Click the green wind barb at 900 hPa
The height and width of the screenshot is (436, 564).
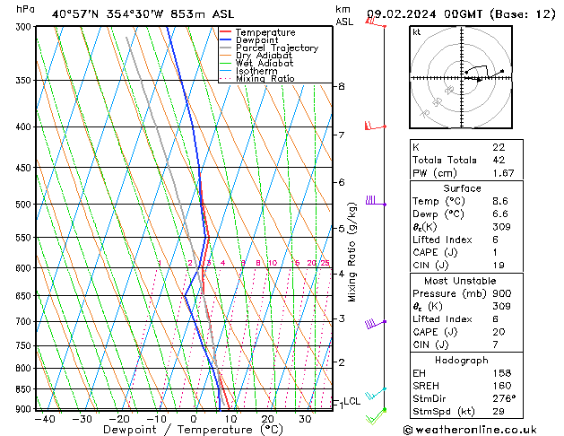click(376, 416)
